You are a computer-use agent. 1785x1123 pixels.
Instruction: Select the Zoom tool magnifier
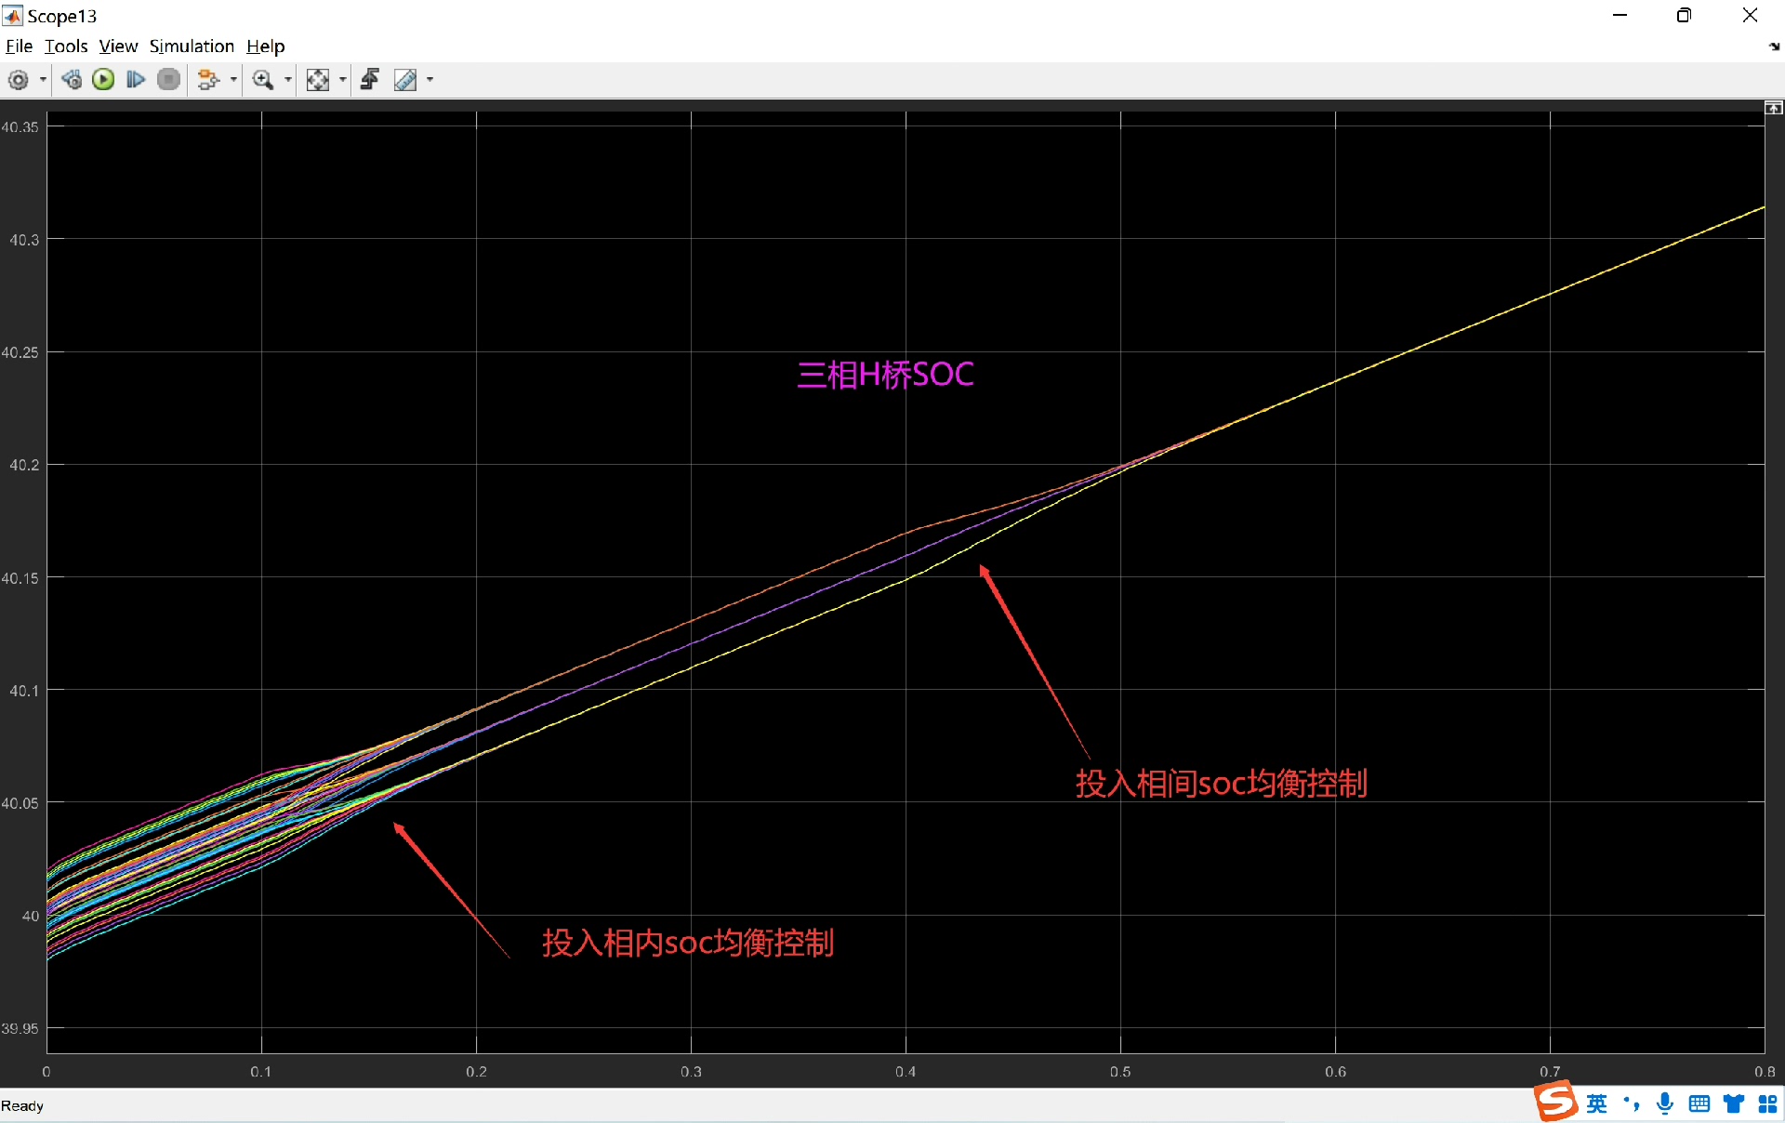tap(263, 80)
